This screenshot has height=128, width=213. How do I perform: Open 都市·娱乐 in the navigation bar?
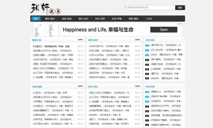[50, 19]
